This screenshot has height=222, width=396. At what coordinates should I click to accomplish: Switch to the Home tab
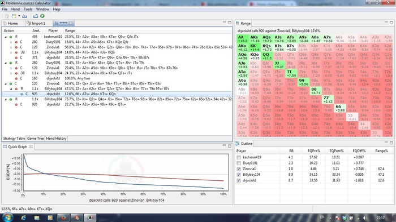(x=10, y=23)
